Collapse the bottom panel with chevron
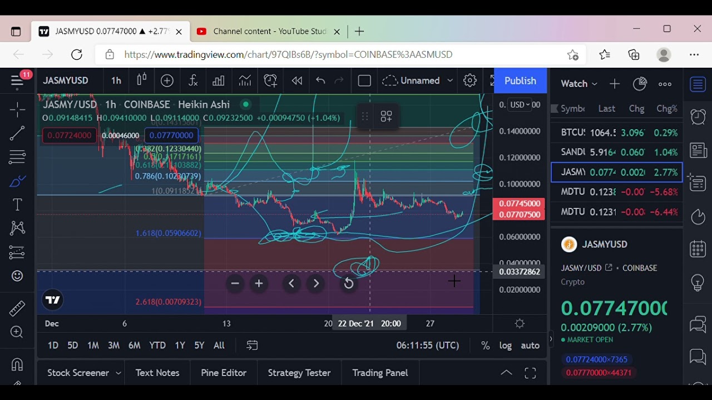The height and width of the screenshot is (400, 712). (x=506, y=373)
